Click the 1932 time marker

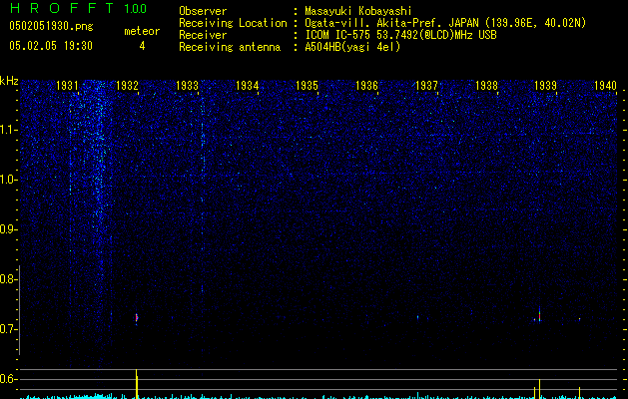[127, 85]
